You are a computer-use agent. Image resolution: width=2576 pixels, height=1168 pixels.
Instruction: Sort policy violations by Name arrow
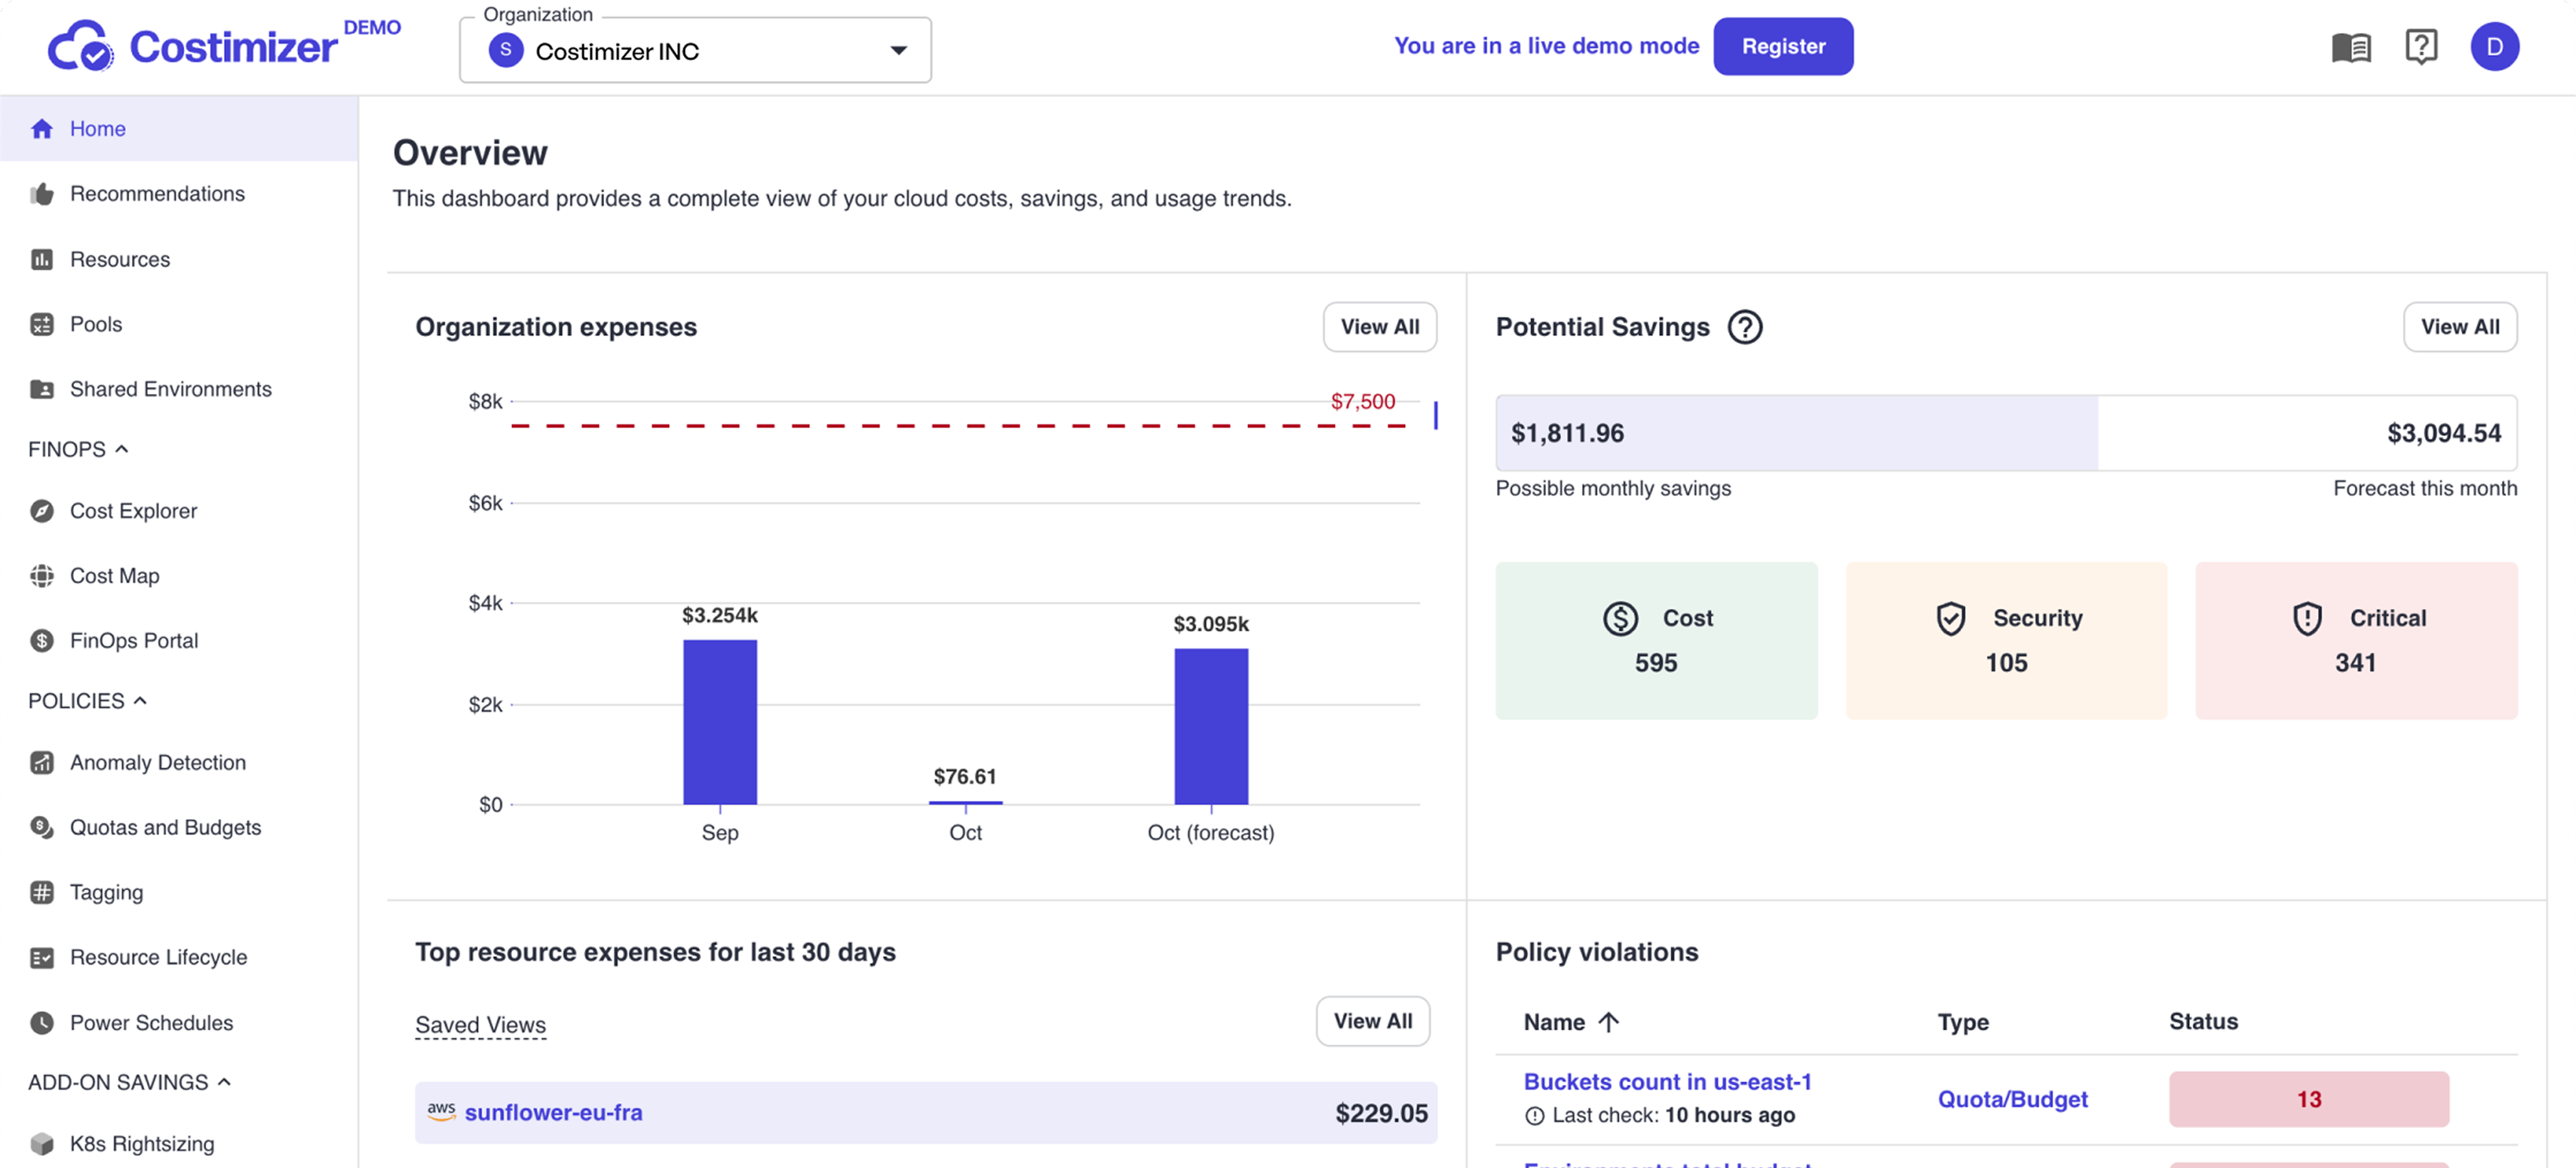click(1608, 1022)
